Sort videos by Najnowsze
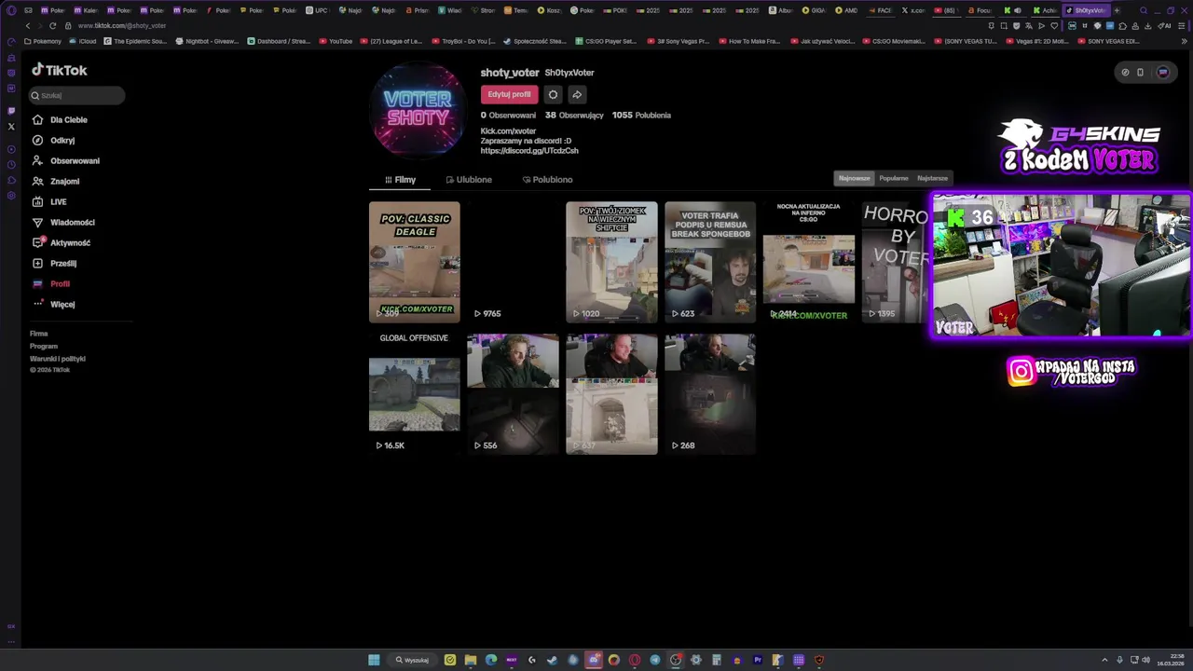Screen dimensions: 1193x671 tap(854, 178)
